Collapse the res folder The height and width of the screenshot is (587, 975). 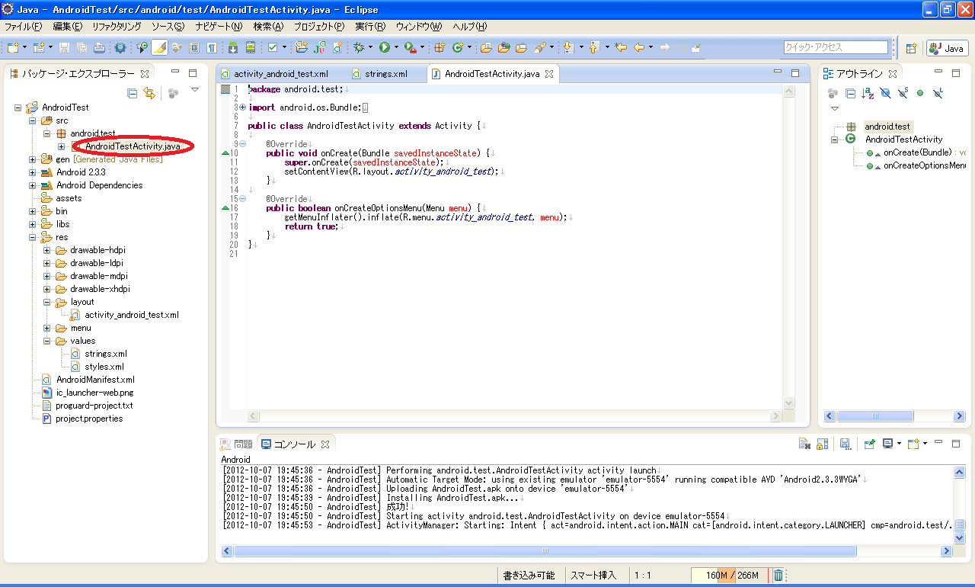click(x=33, y=237)
